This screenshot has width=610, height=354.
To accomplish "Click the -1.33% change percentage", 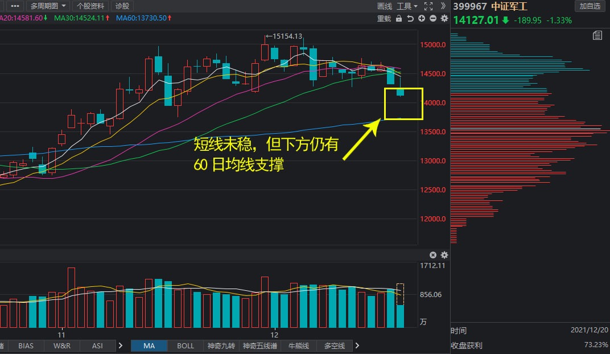I will click(x=559, y=20).
